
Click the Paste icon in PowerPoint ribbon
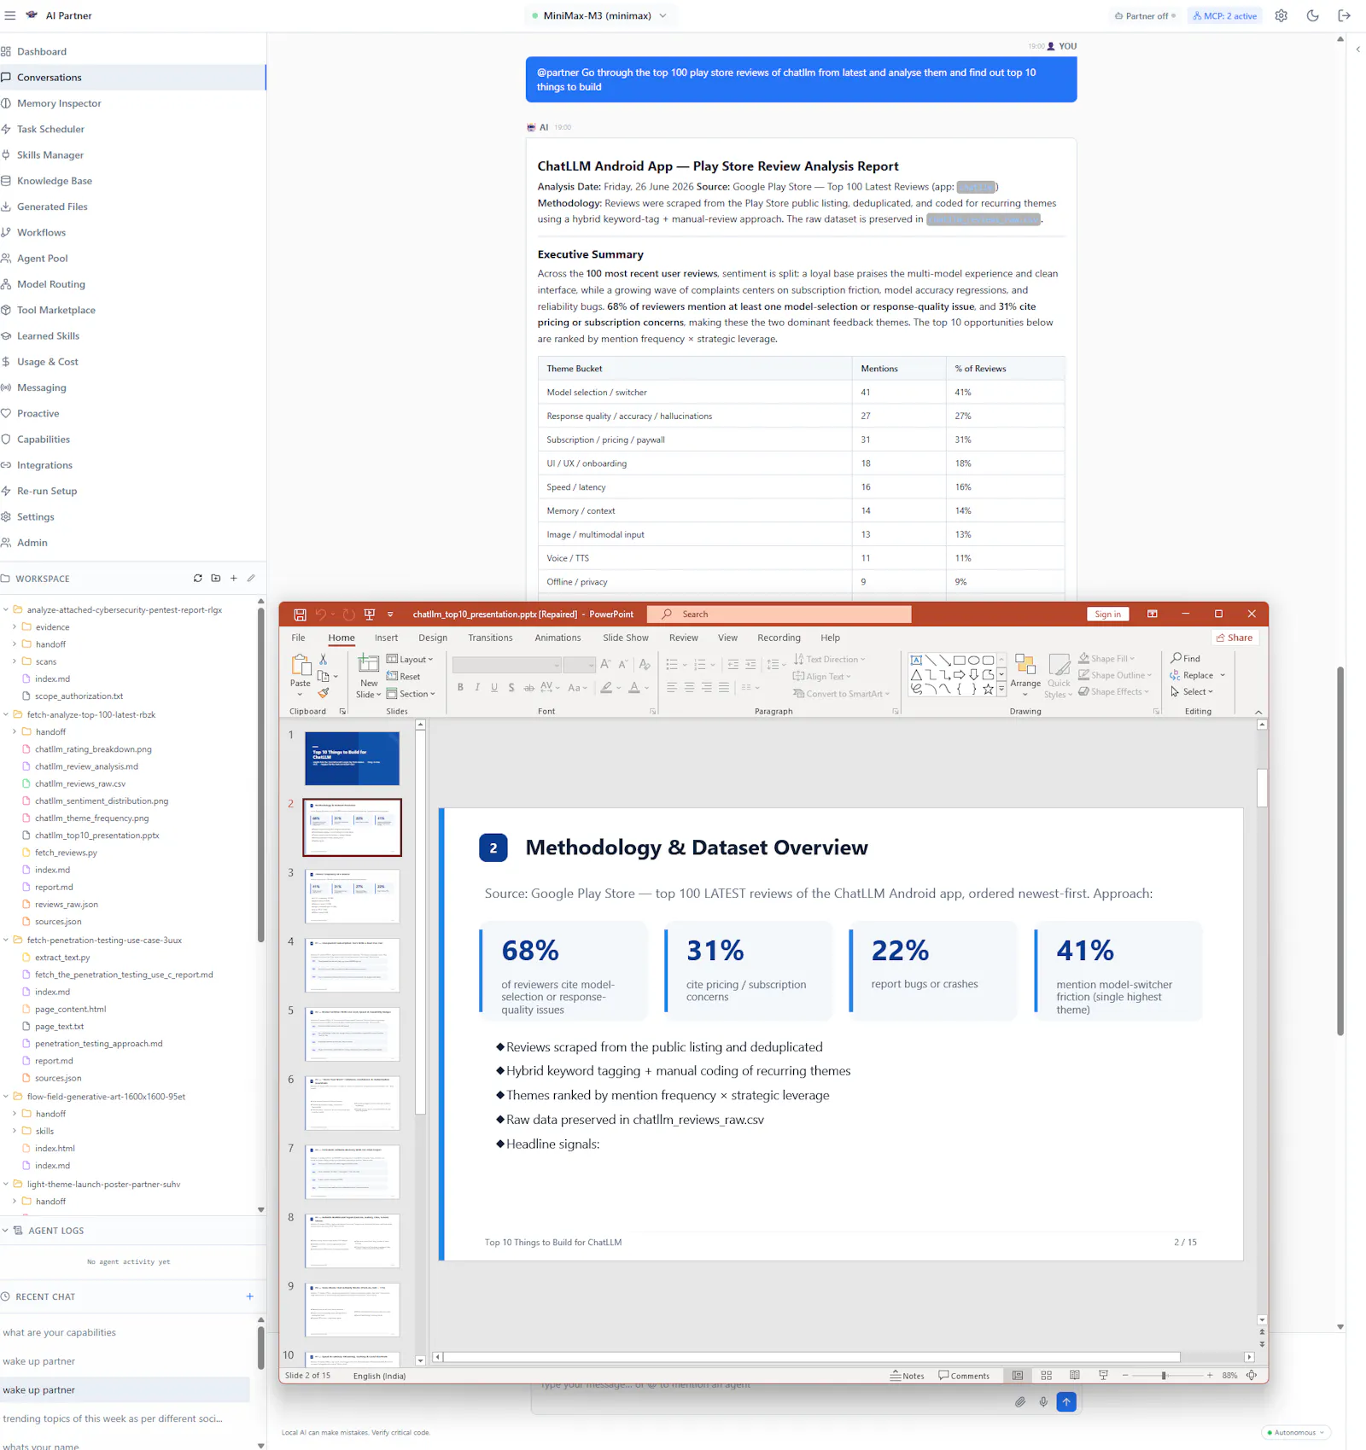(301, 665)
